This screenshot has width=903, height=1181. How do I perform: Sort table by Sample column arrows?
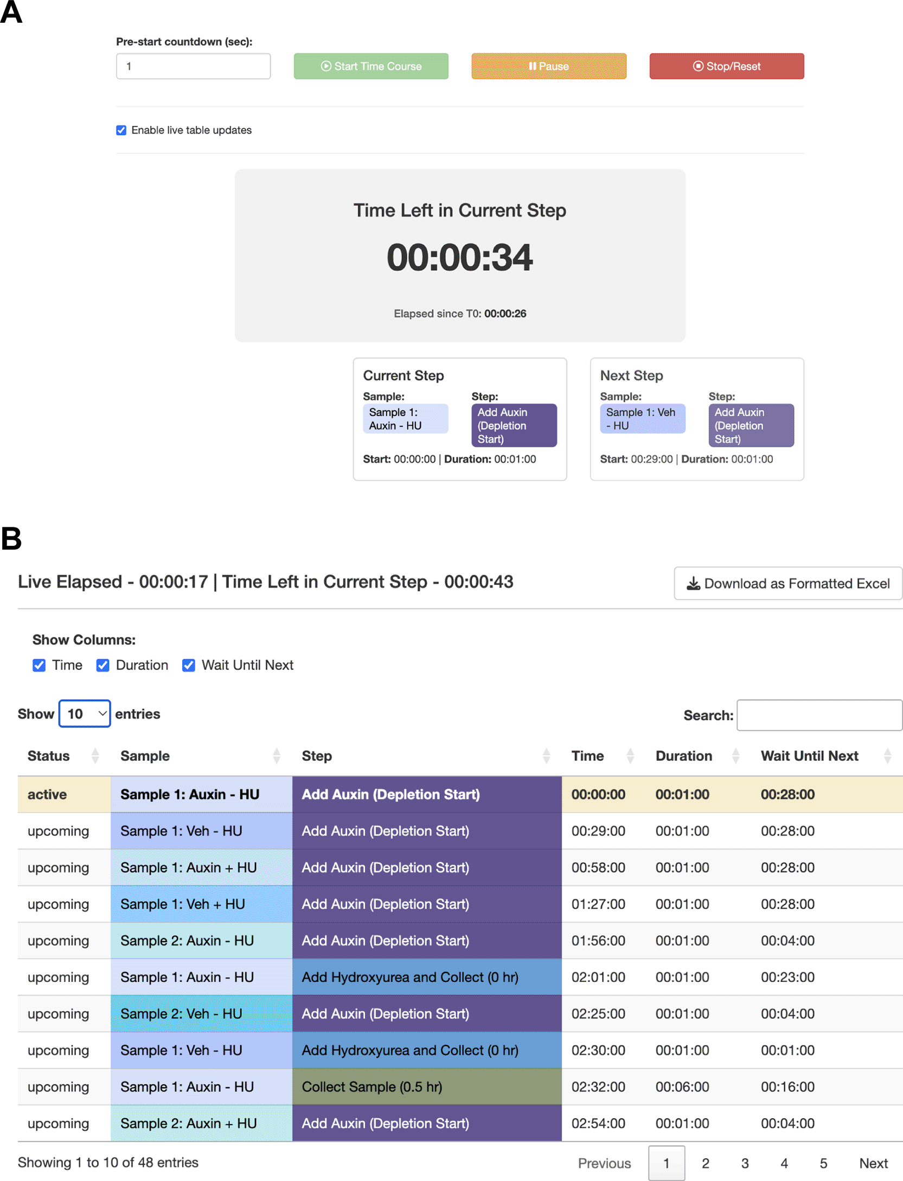276,756
